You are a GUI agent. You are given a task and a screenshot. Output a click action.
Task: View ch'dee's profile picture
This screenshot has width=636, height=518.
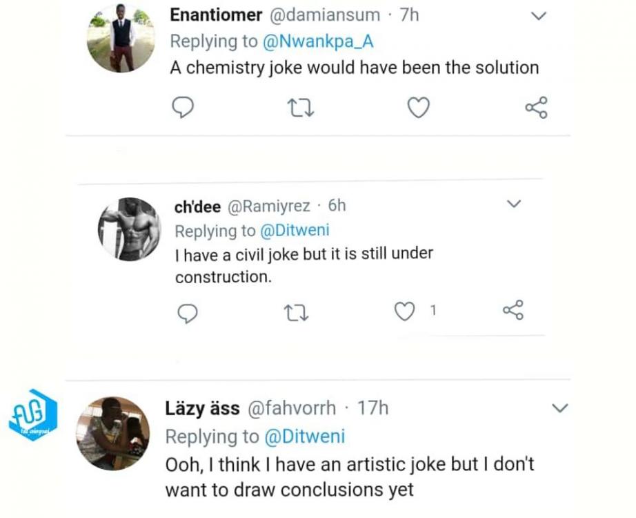point(129,229)
